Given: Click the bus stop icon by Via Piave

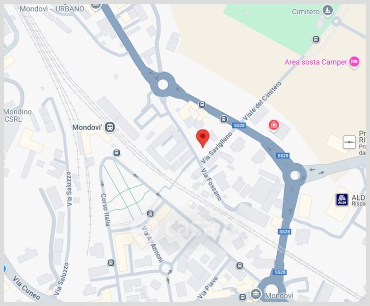Looking at the screenshot, I should (x=240, y=266).
